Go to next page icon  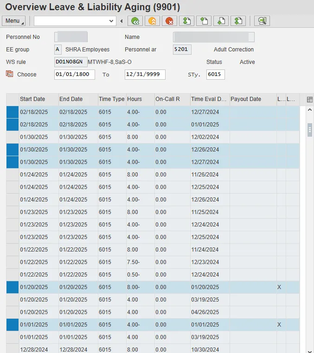[x=221, y=21]
